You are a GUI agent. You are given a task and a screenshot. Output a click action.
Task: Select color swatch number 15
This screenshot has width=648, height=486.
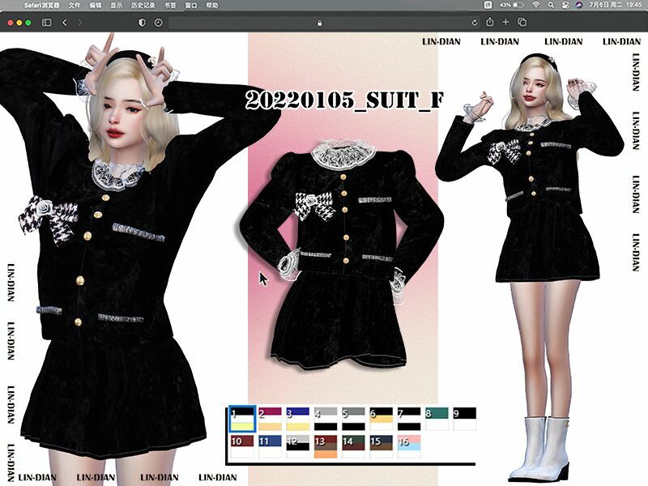tap(381, 446)
